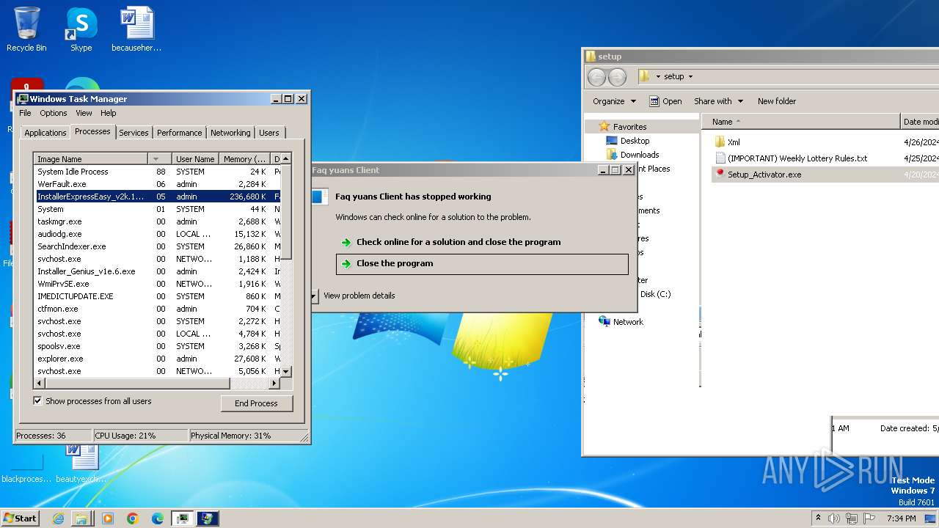The image size is (939, 528).
Task: Open the Skype desktop shortcut
Action: 81,29
